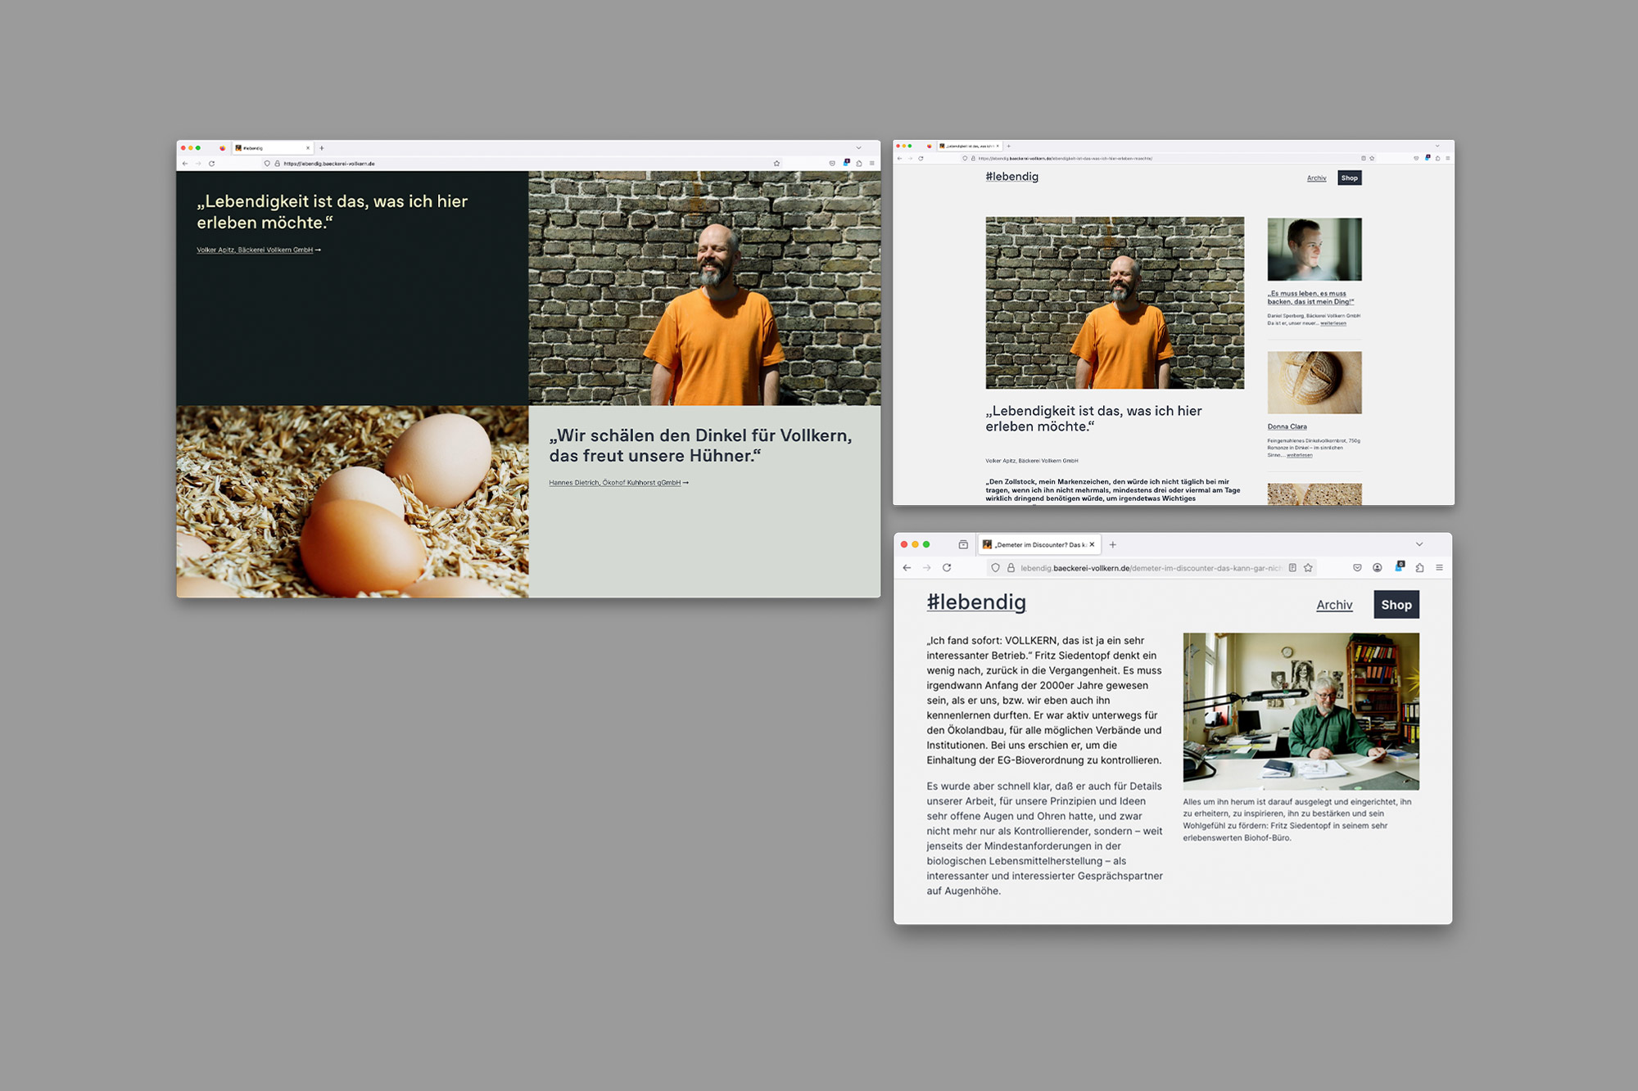Click the URL bar in Lebendigkeit article window
Image resolution: width=1638 pixels, height=1091 pixels.
[1169, 158]
